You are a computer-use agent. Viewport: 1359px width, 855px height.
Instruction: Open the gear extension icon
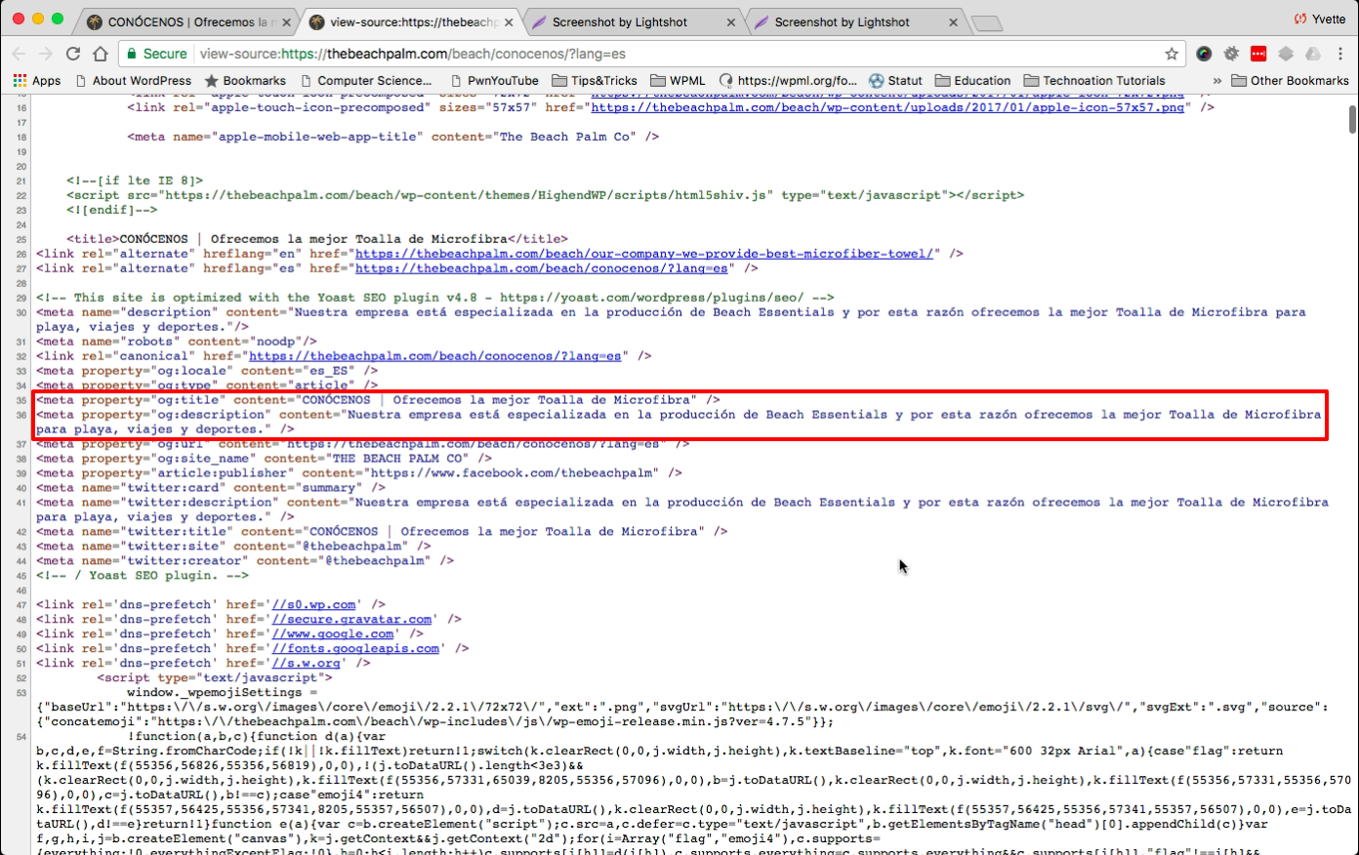(x=1231, y=54)
